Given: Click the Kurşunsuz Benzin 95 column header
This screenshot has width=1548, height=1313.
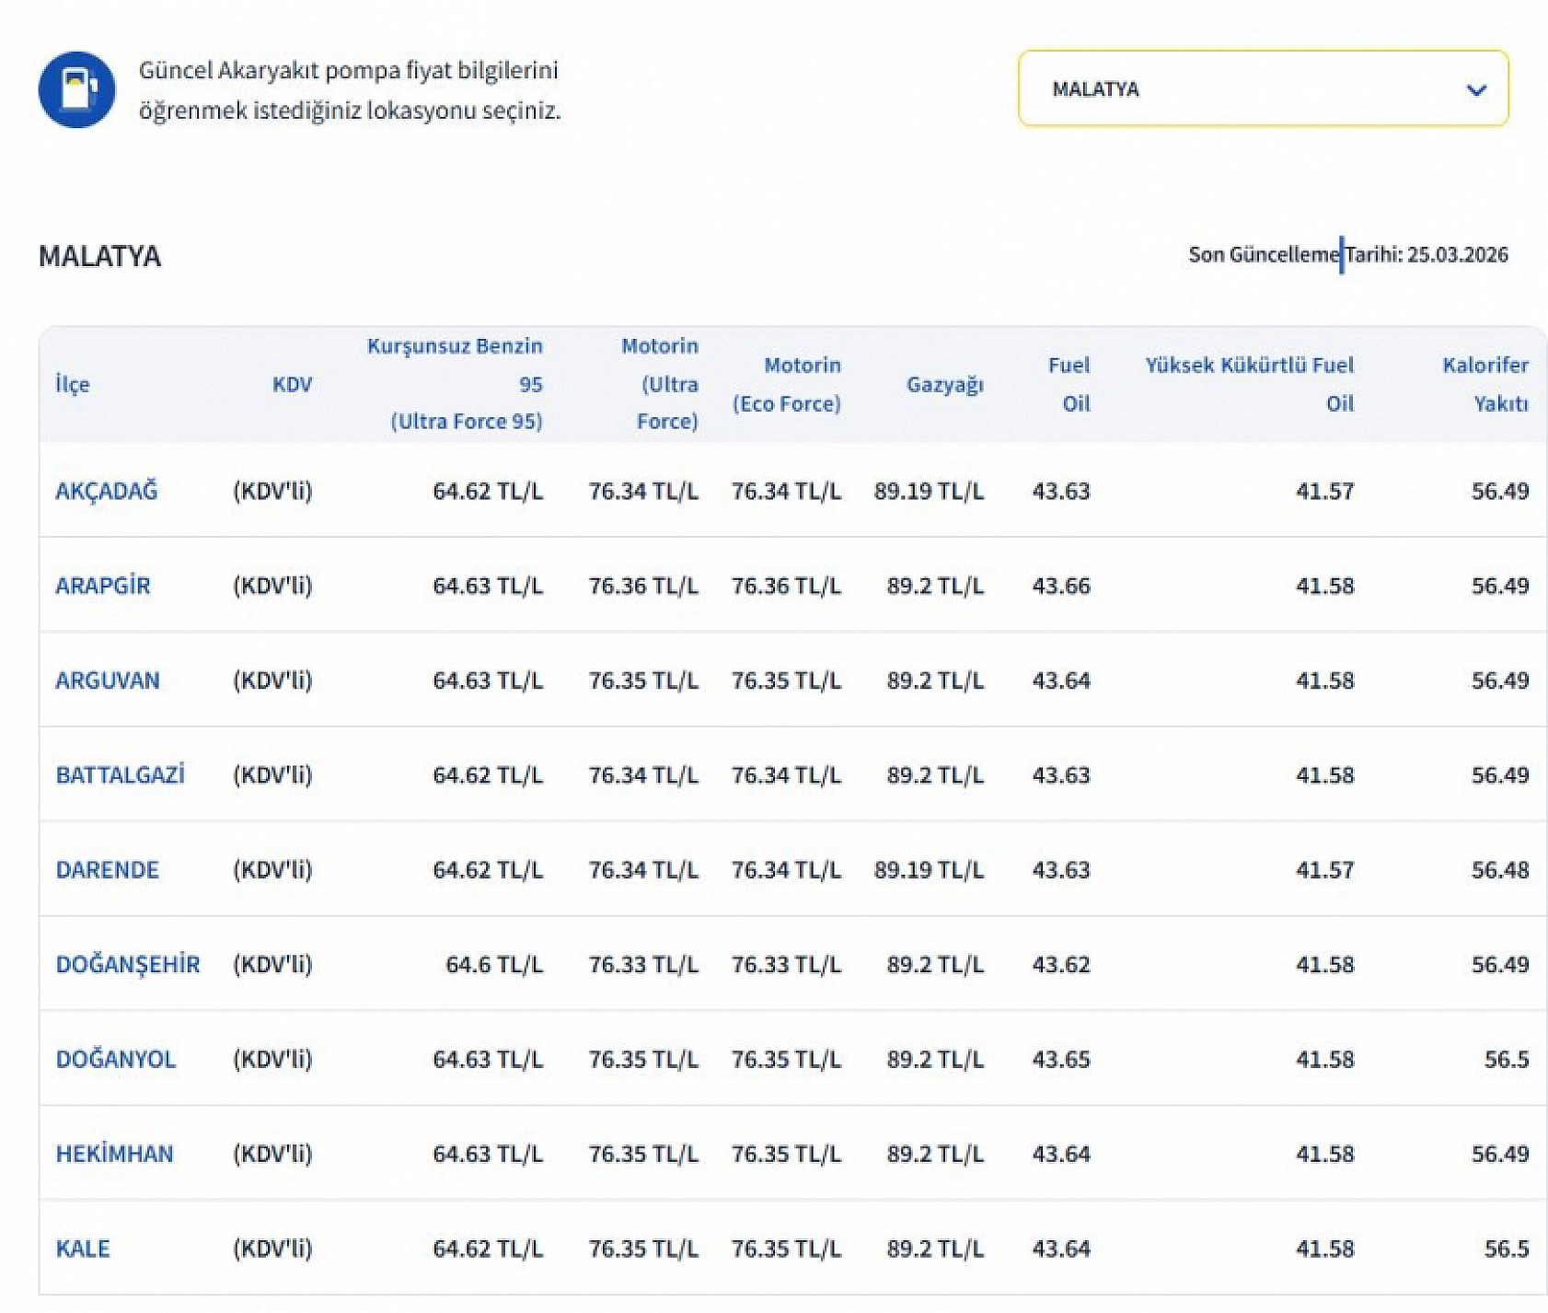Looking at the screenshot, I should pyautogui.click(x=455, y=384).
